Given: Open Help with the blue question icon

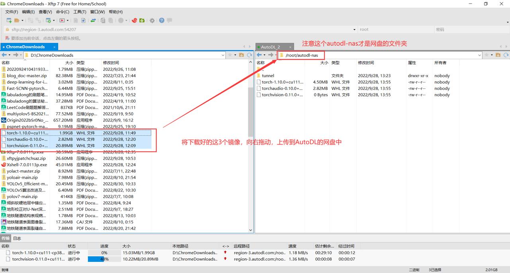Looking at the screenshot, I should click(x=161, y=20).
